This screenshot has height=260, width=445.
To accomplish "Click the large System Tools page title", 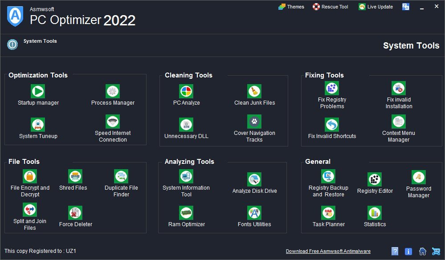I will click(x=411, y=46).
